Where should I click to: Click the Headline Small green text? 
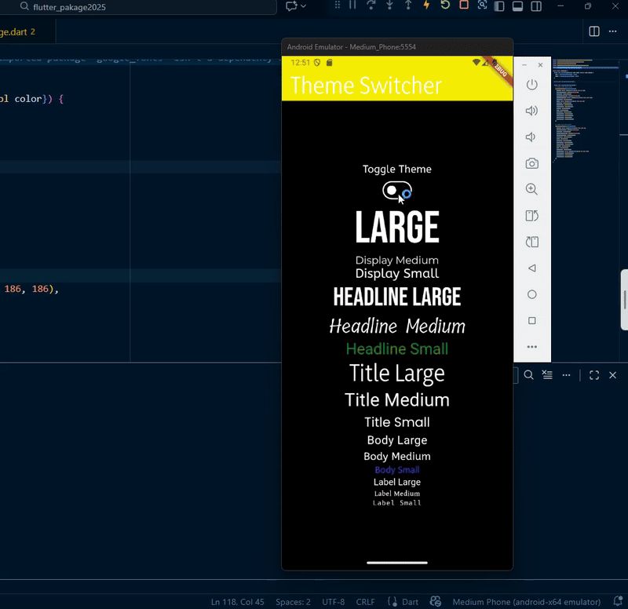point(397,348)
